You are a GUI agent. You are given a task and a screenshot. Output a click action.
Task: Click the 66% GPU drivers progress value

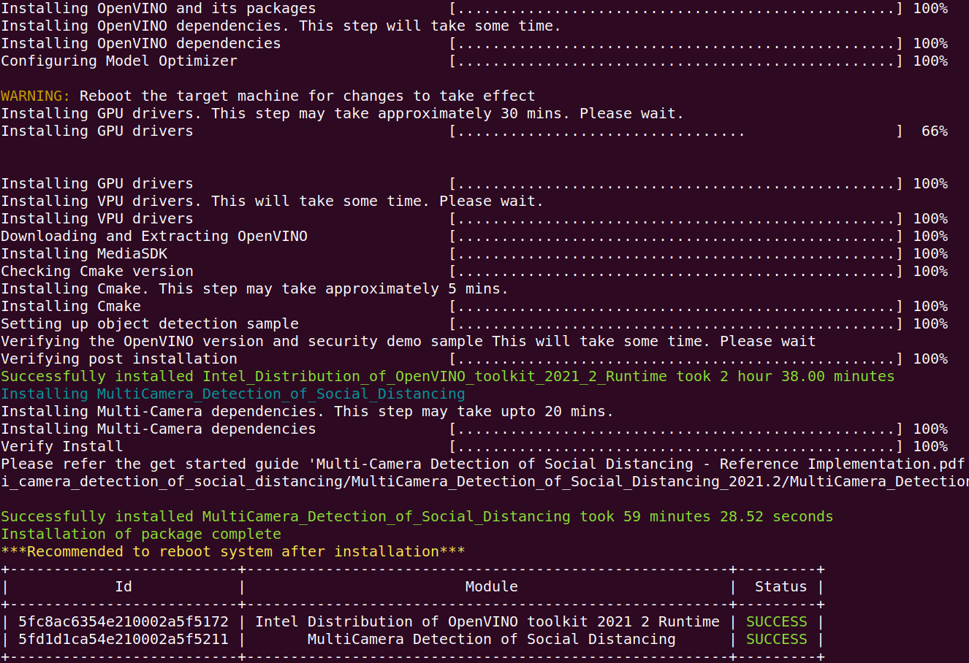coord(935,131)
